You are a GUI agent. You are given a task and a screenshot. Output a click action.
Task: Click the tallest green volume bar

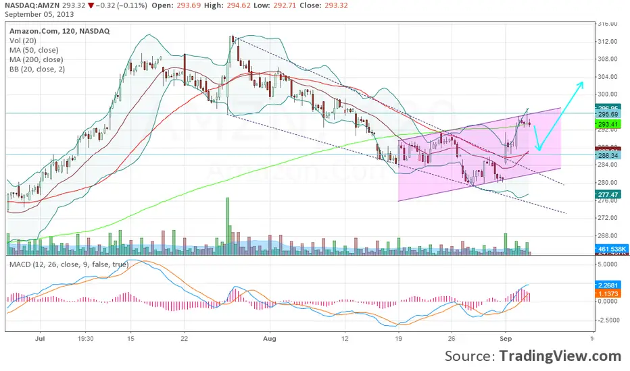pos(227,226)
